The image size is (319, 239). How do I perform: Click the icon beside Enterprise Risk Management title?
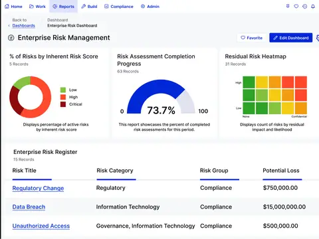click(11, 38)
